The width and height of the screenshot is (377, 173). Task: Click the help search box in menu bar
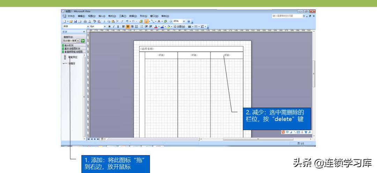point(287,16)
